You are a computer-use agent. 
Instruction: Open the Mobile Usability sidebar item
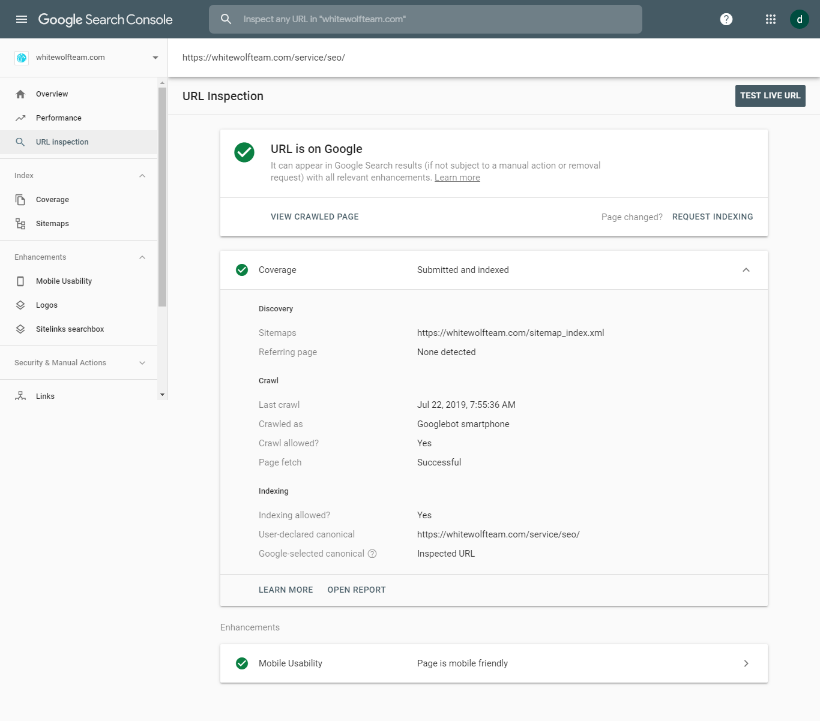[x=79, y=281]
